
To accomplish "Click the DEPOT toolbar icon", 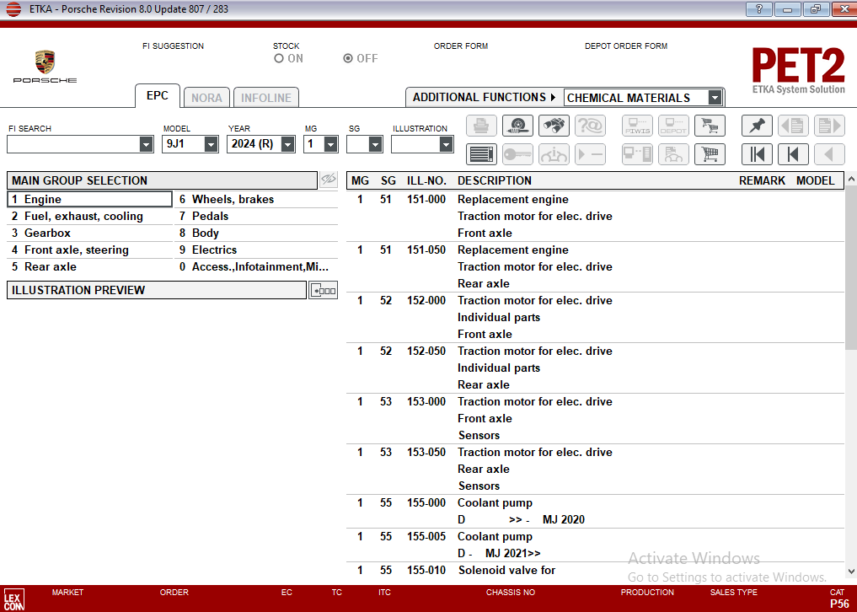I will (673, 126).
